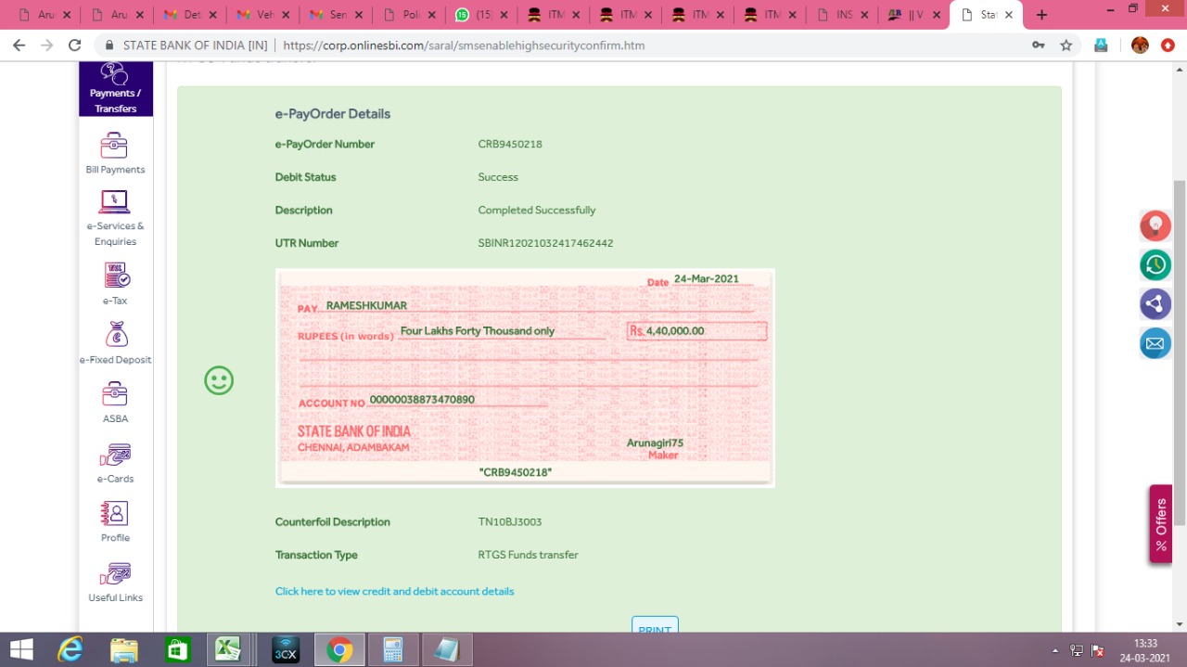Switch to the 'INS' tab
This screenshot has width=1187, height=667.
[x=843, y=15]
